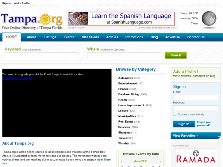Open the Articles menu item
The height and width of the screenshot is (167, 223).
[x=112, y=37]
